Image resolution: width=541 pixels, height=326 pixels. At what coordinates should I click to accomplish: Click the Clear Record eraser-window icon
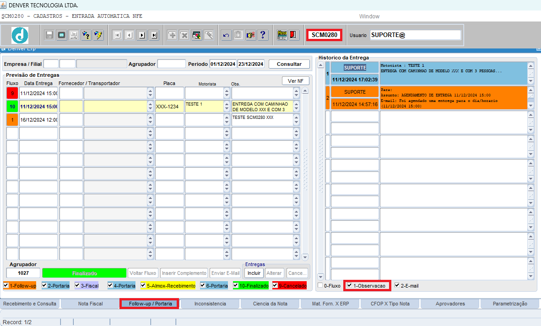click(197, 35)
